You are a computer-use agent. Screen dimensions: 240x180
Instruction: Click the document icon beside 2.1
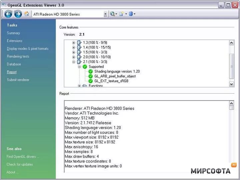(x=79, y=62)
